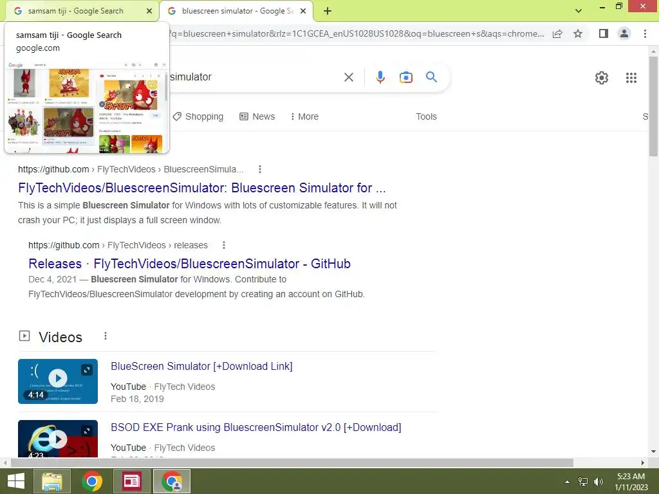Click the github.com FlyTechVideos breadcrumb URL
The image size is (659, 494).
(130, 169)
